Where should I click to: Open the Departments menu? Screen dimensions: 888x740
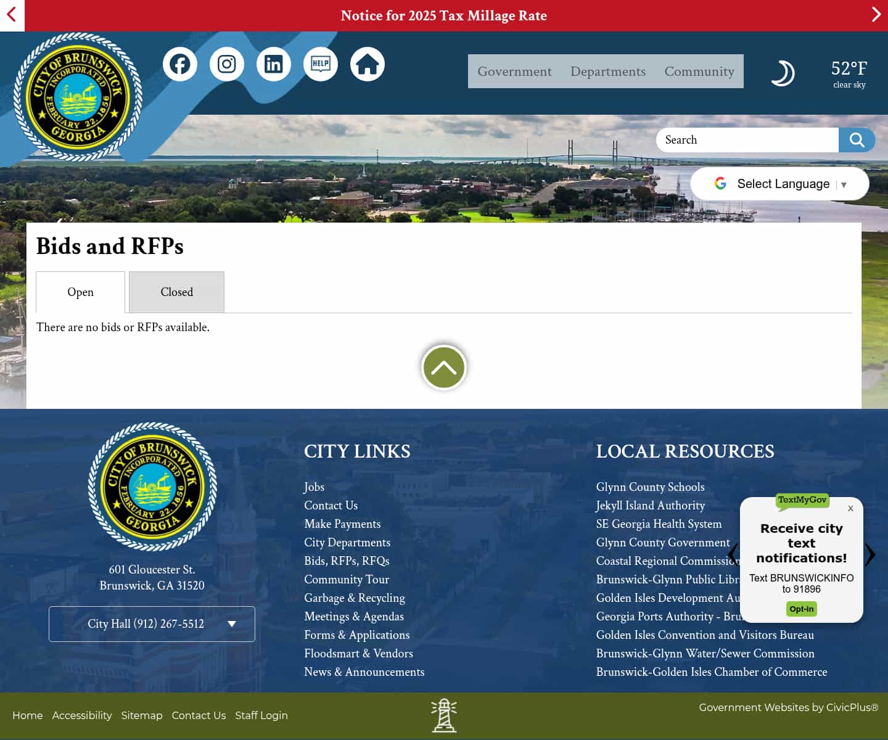608,71
